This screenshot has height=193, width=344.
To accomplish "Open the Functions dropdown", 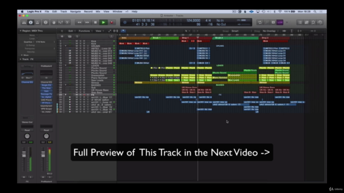I will [x=85, y=31].
